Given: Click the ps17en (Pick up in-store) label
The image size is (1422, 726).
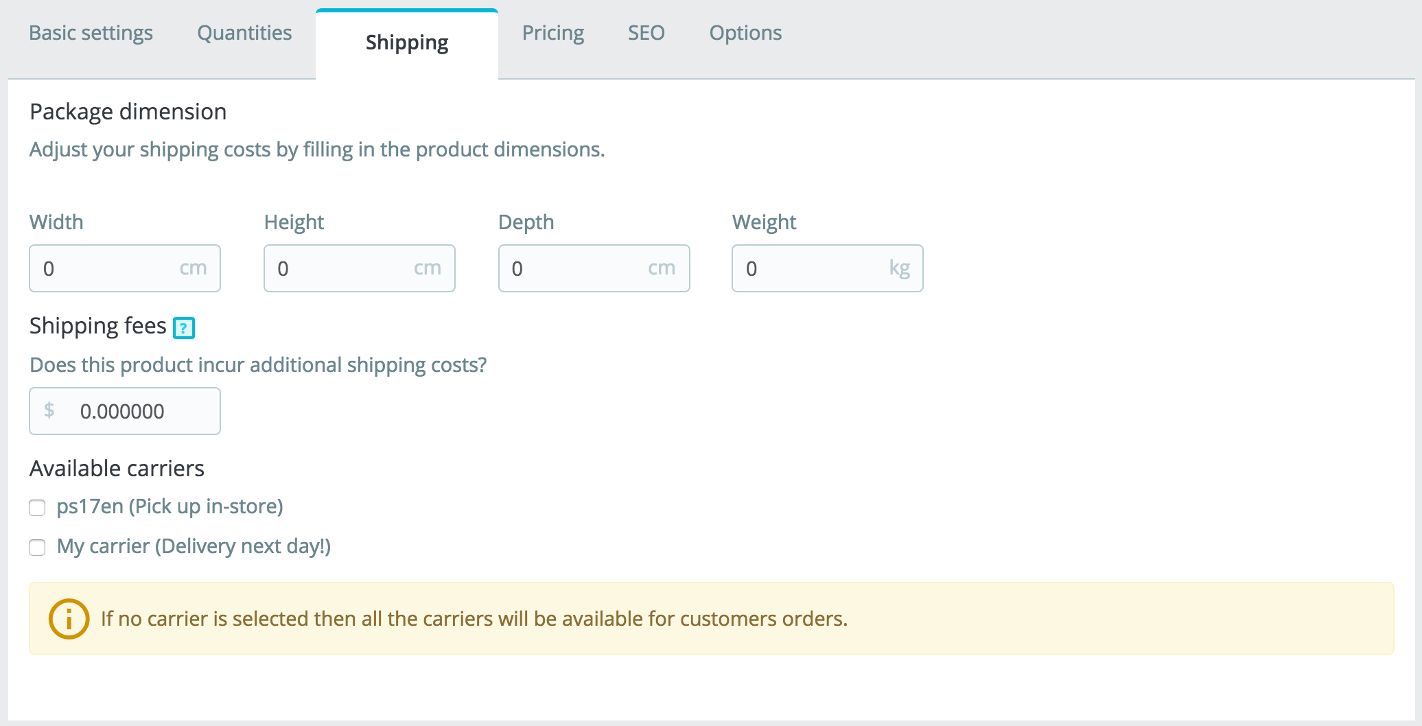Looking at the screenshot, I should click(x=170, y=506).
